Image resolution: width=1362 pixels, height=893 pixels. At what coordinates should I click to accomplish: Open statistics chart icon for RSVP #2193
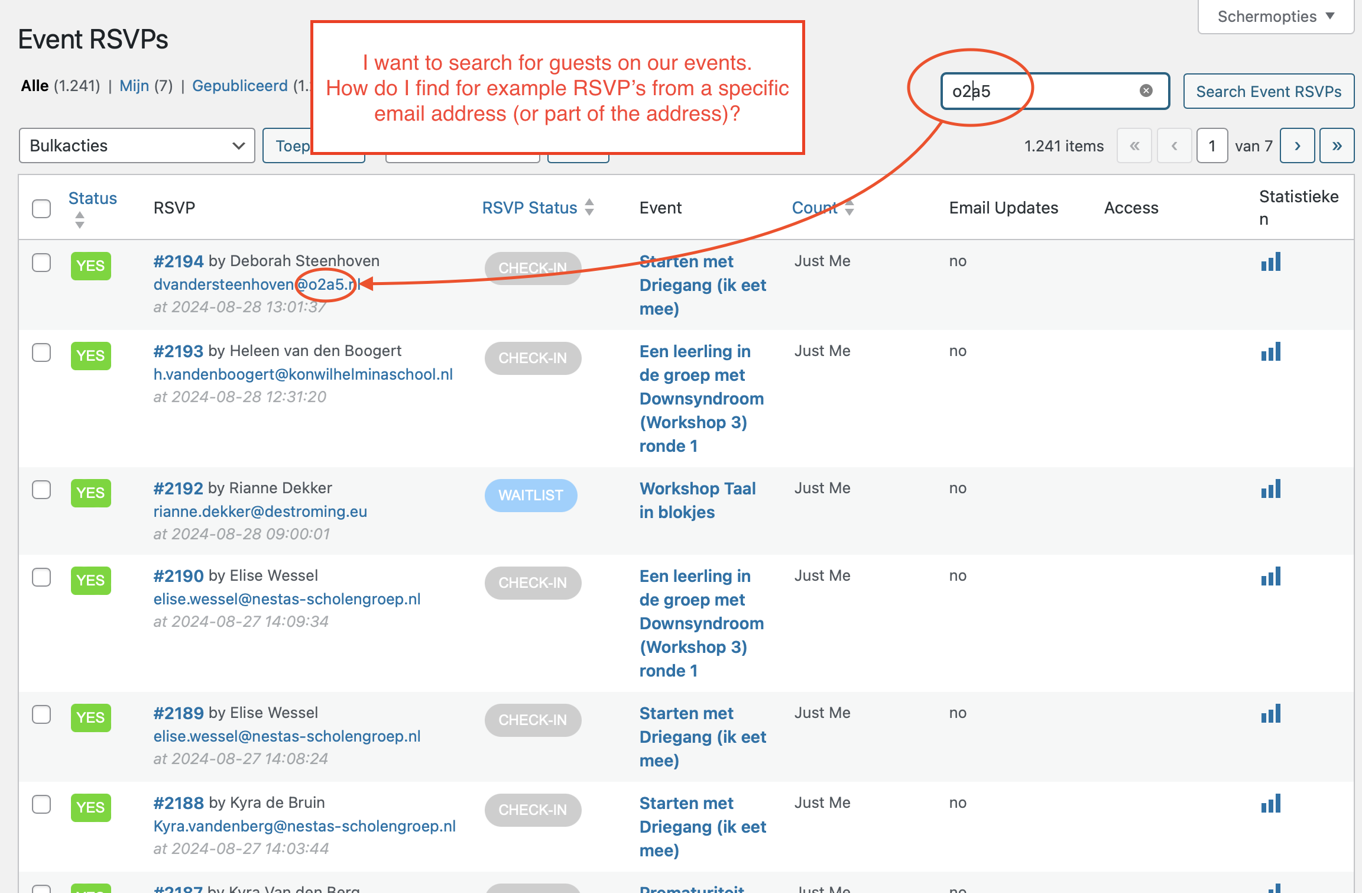1270,351
